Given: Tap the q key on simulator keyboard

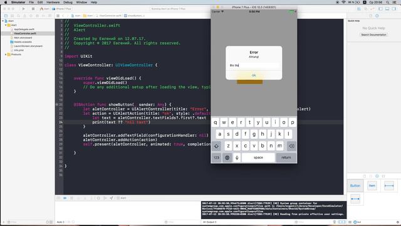Looking at the screenshot, I should pos(216,122).
